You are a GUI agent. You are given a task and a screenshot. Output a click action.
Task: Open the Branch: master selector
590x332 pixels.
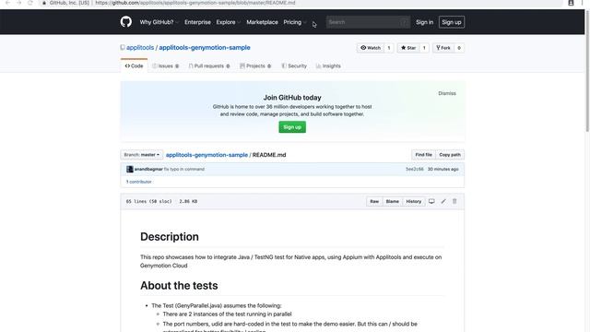click(x=142, y=155)
